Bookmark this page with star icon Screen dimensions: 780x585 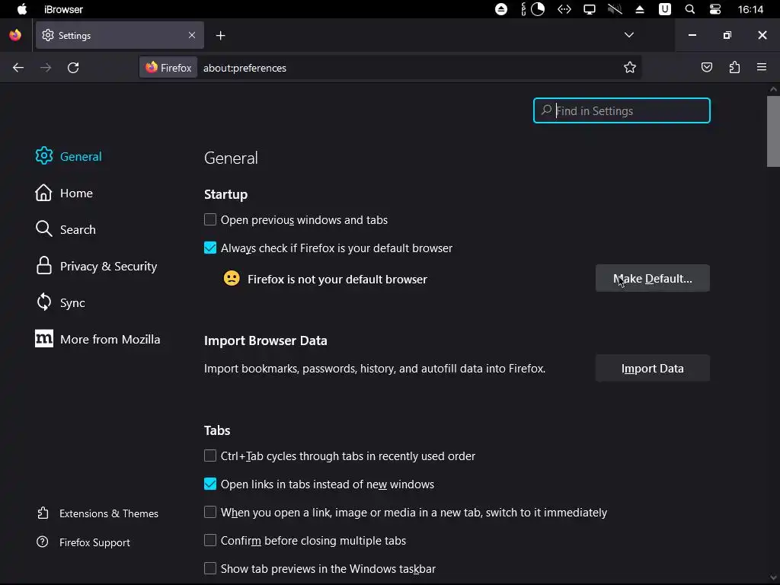click(630, 68)
